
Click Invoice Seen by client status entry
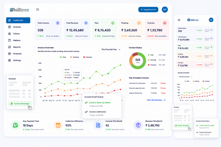(x=98, y=104)
